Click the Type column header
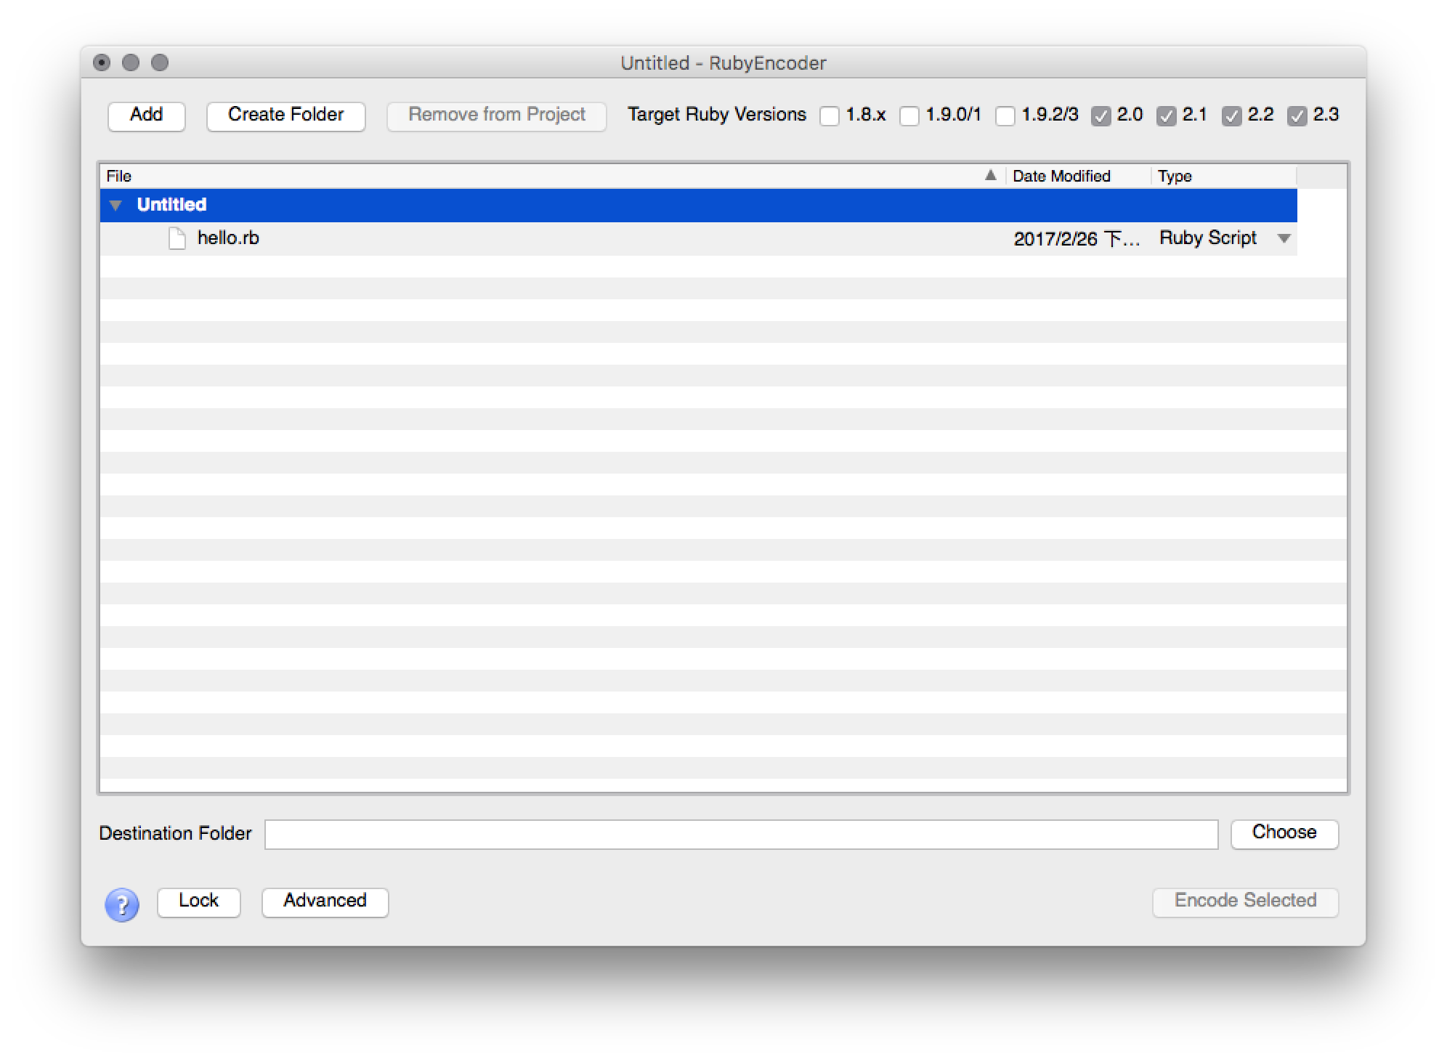The image size is (1447, 1062). 1175,176
